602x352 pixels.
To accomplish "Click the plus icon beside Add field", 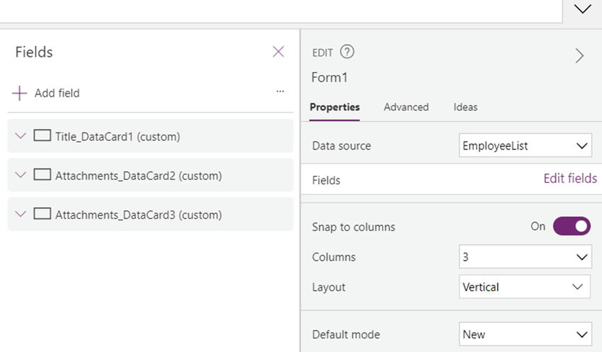I will [19, 93].
